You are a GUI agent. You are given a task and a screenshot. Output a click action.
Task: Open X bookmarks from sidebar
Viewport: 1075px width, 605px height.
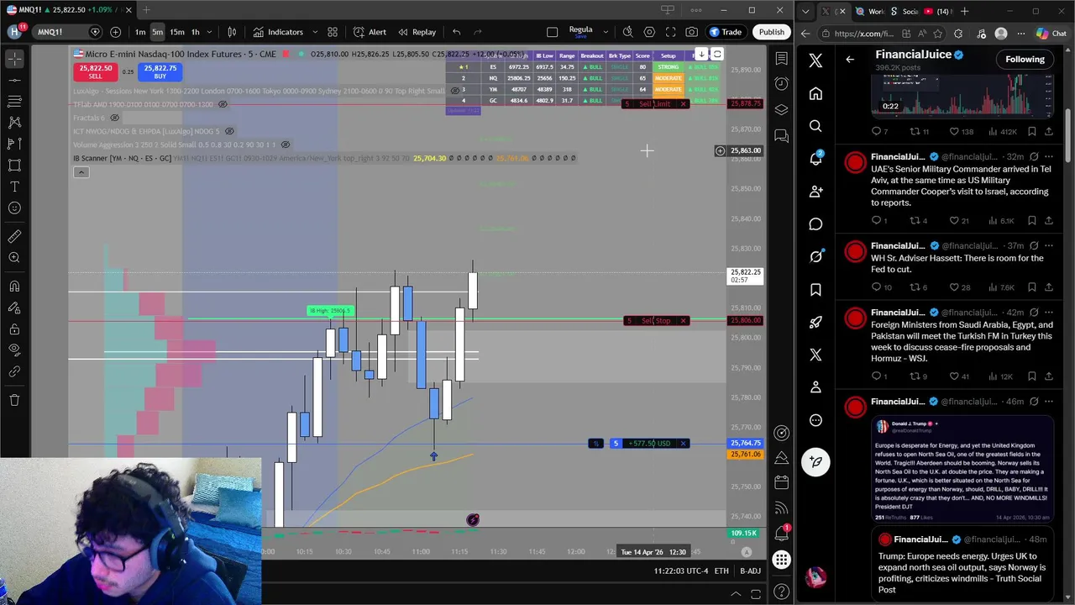(815, 289)
